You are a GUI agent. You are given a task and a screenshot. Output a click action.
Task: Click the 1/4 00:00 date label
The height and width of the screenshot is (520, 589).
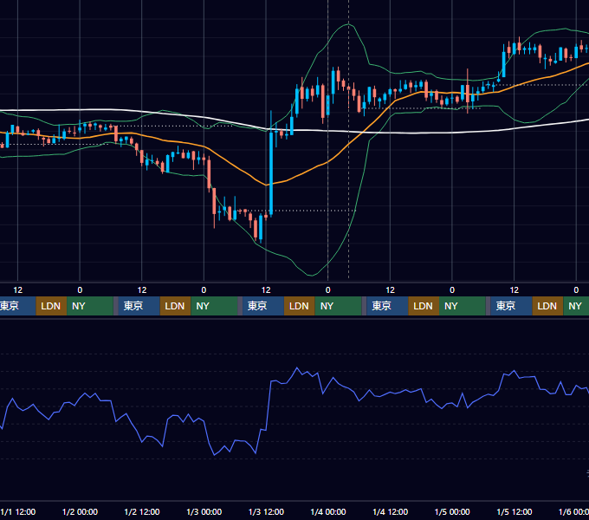[328, 511]
